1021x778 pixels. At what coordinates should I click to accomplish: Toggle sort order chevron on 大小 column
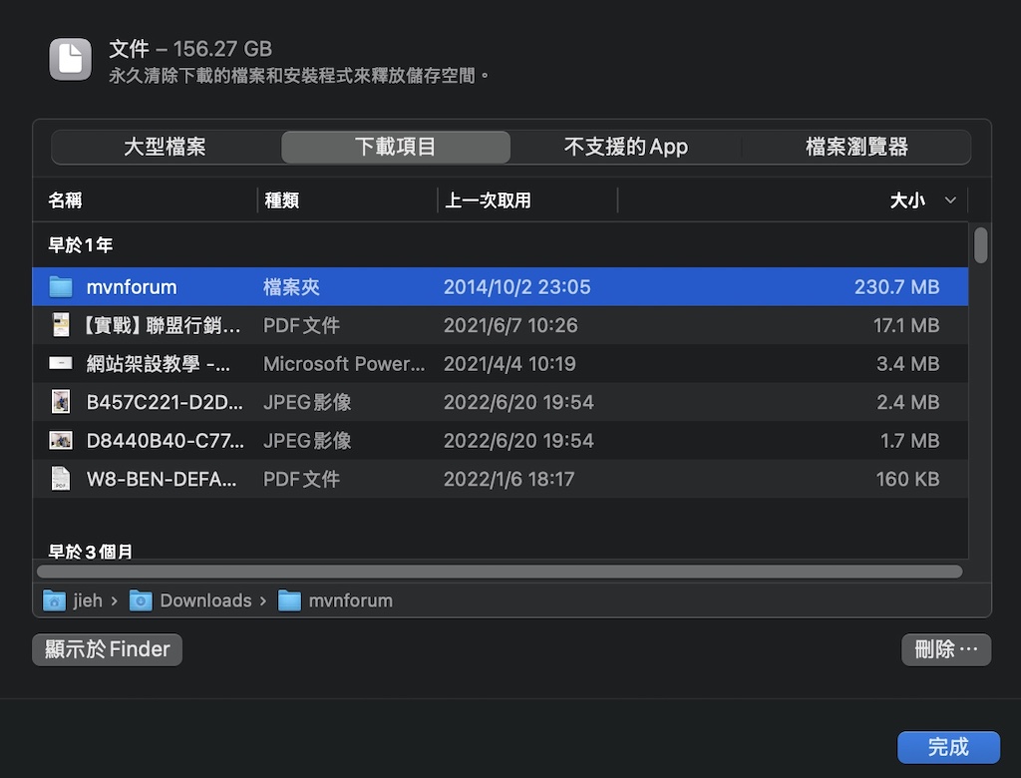(950, 200)
